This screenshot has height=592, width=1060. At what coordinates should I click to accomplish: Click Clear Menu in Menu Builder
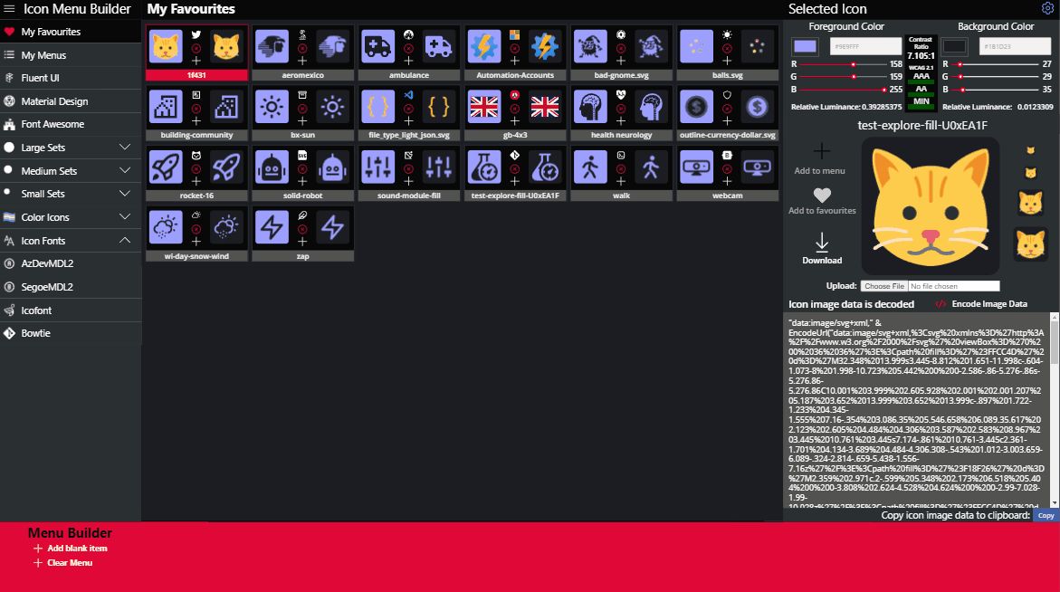(62, 563)
